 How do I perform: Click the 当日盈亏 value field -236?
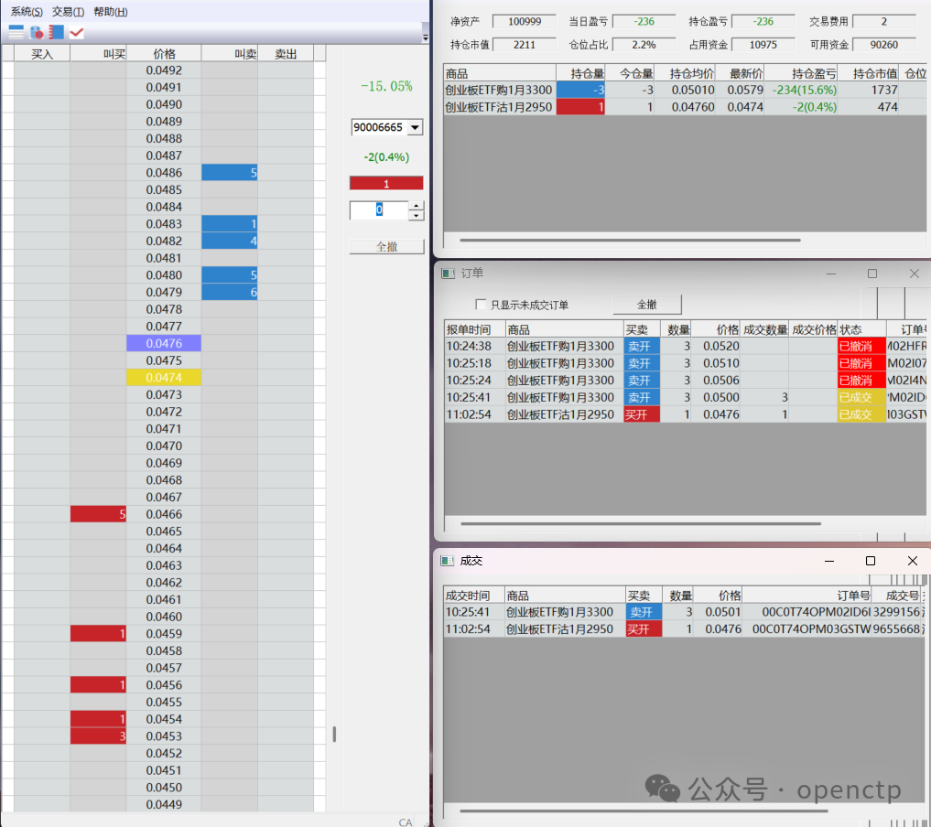click(644, 22)
